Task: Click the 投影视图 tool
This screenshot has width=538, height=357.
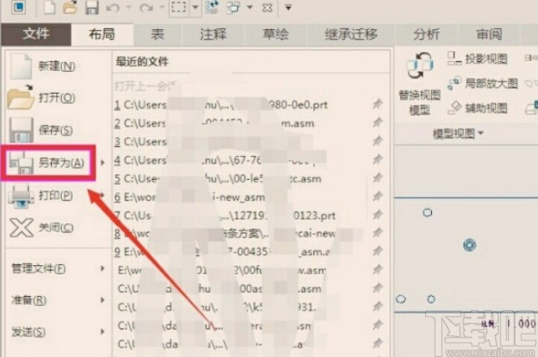Action: (477, 59)
